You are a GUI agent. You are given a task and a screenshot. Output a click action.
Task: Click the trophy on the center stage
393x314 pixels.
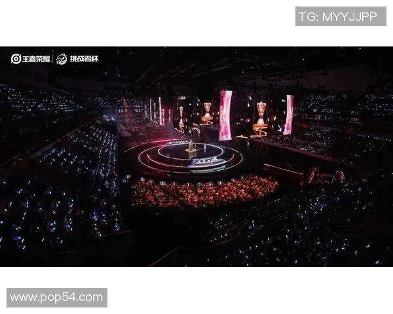(191, 146)
